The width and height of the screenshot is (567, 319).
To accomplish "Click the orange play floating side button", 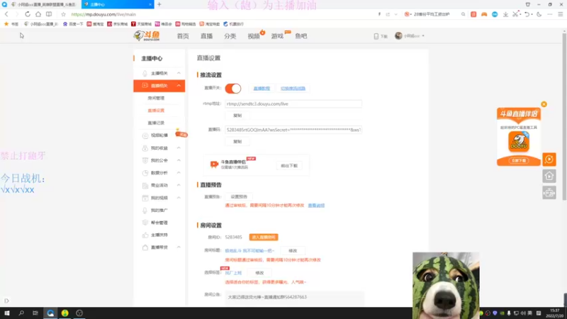I will 549,159.
